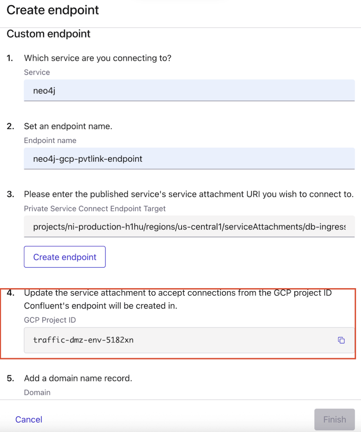Click the Service label above neo4j
The image size is (361, 432).
(37, 72)
